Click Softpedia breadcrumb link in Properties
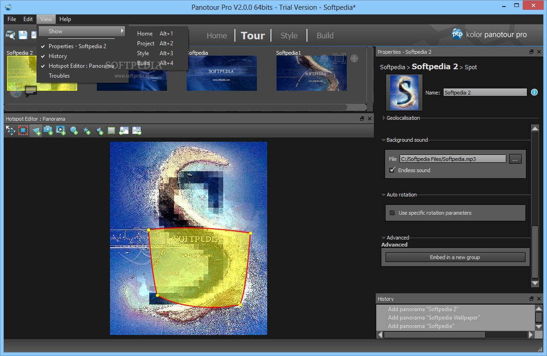This screenshot has width=547, height=356. click(393, 67)
